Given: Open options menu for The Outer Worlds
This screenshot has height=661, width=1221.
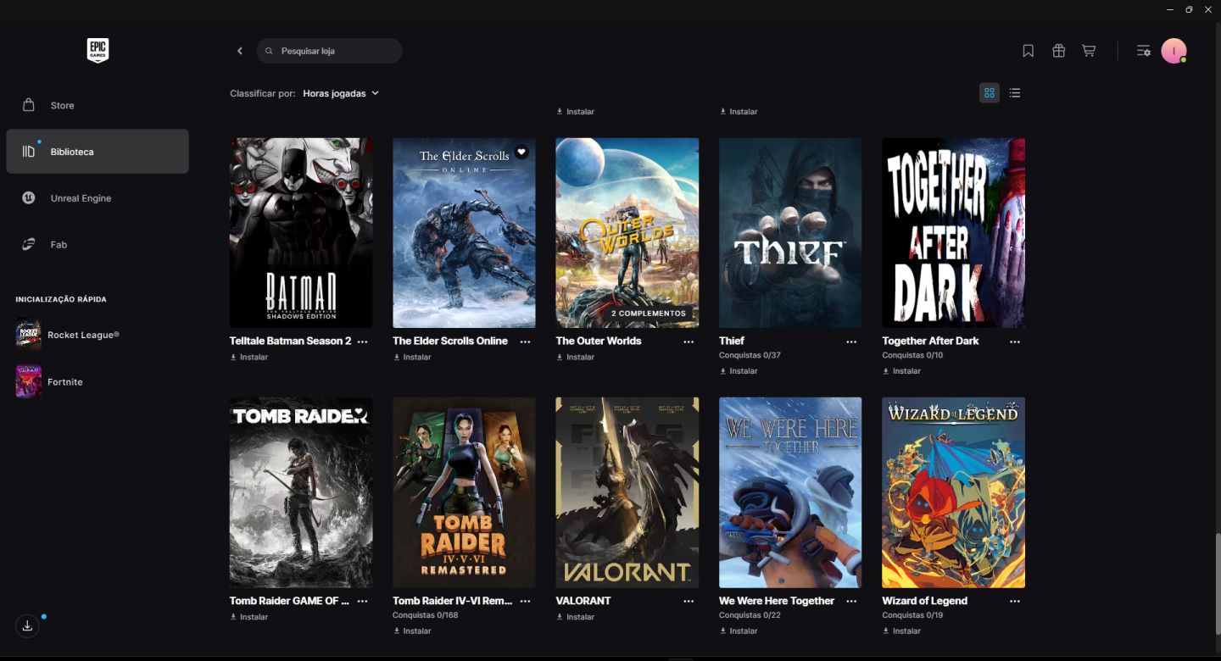Looking at the screenshot, I should [x=689, y=342].
